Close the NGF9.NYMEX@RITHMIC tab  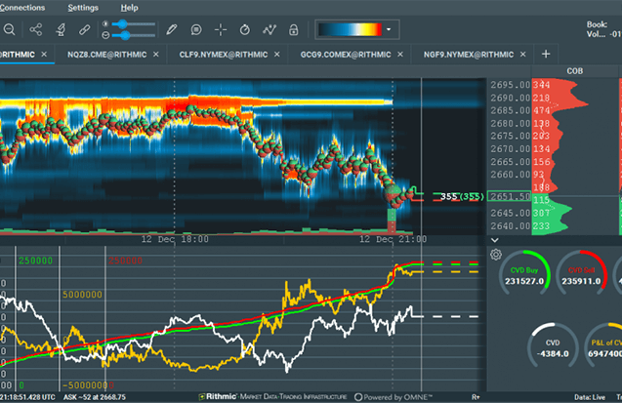(522, 55)
